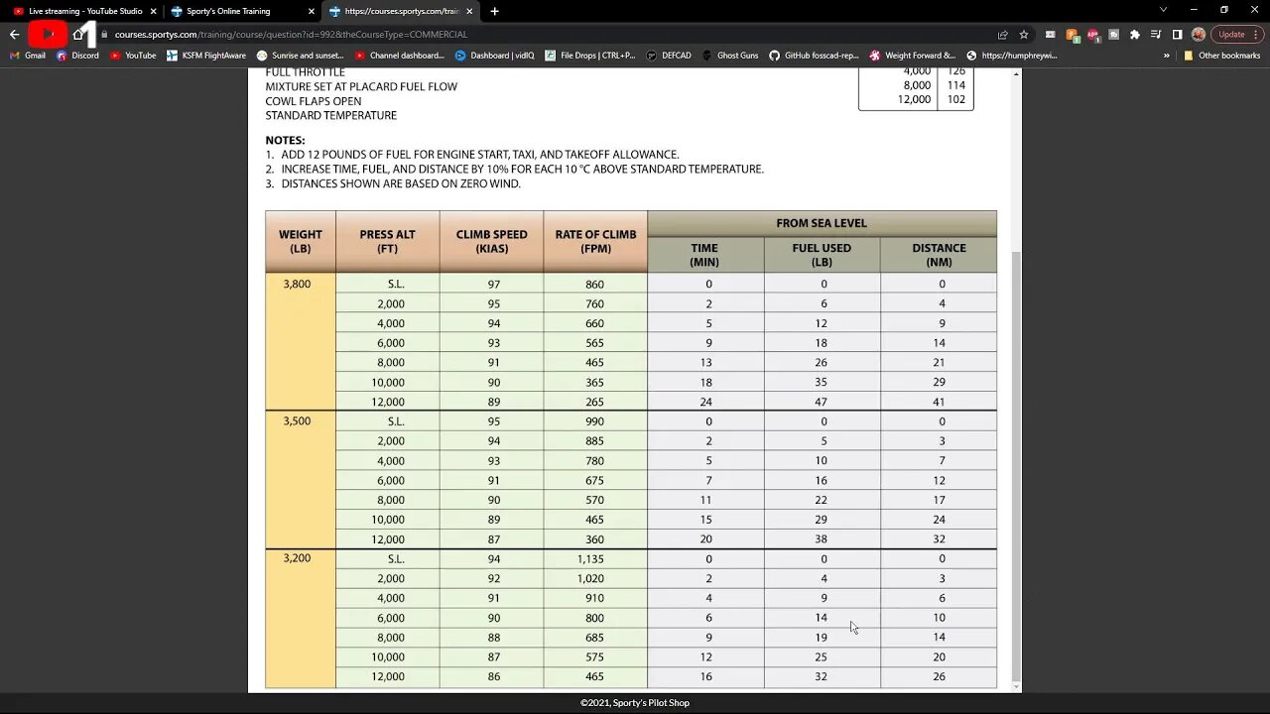
Task: Show hidden bookmarks with the double chevron
Action: click(1167, 56)
